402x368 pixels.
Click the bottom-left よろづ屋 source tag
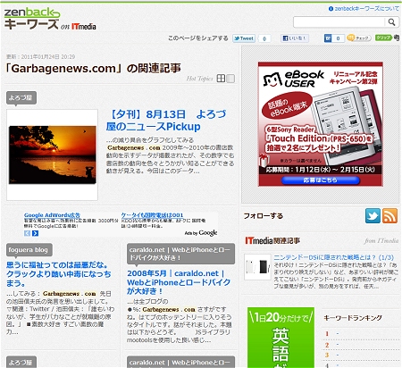(x=21, y=362)
